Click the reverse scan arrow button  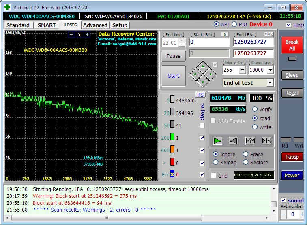tap(233, 141)
